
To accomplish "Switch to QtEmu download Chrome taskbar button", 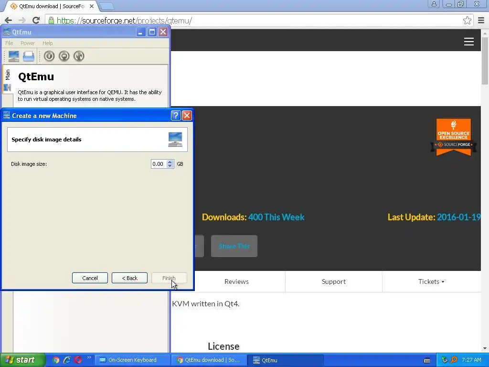I will click(209, 360).
